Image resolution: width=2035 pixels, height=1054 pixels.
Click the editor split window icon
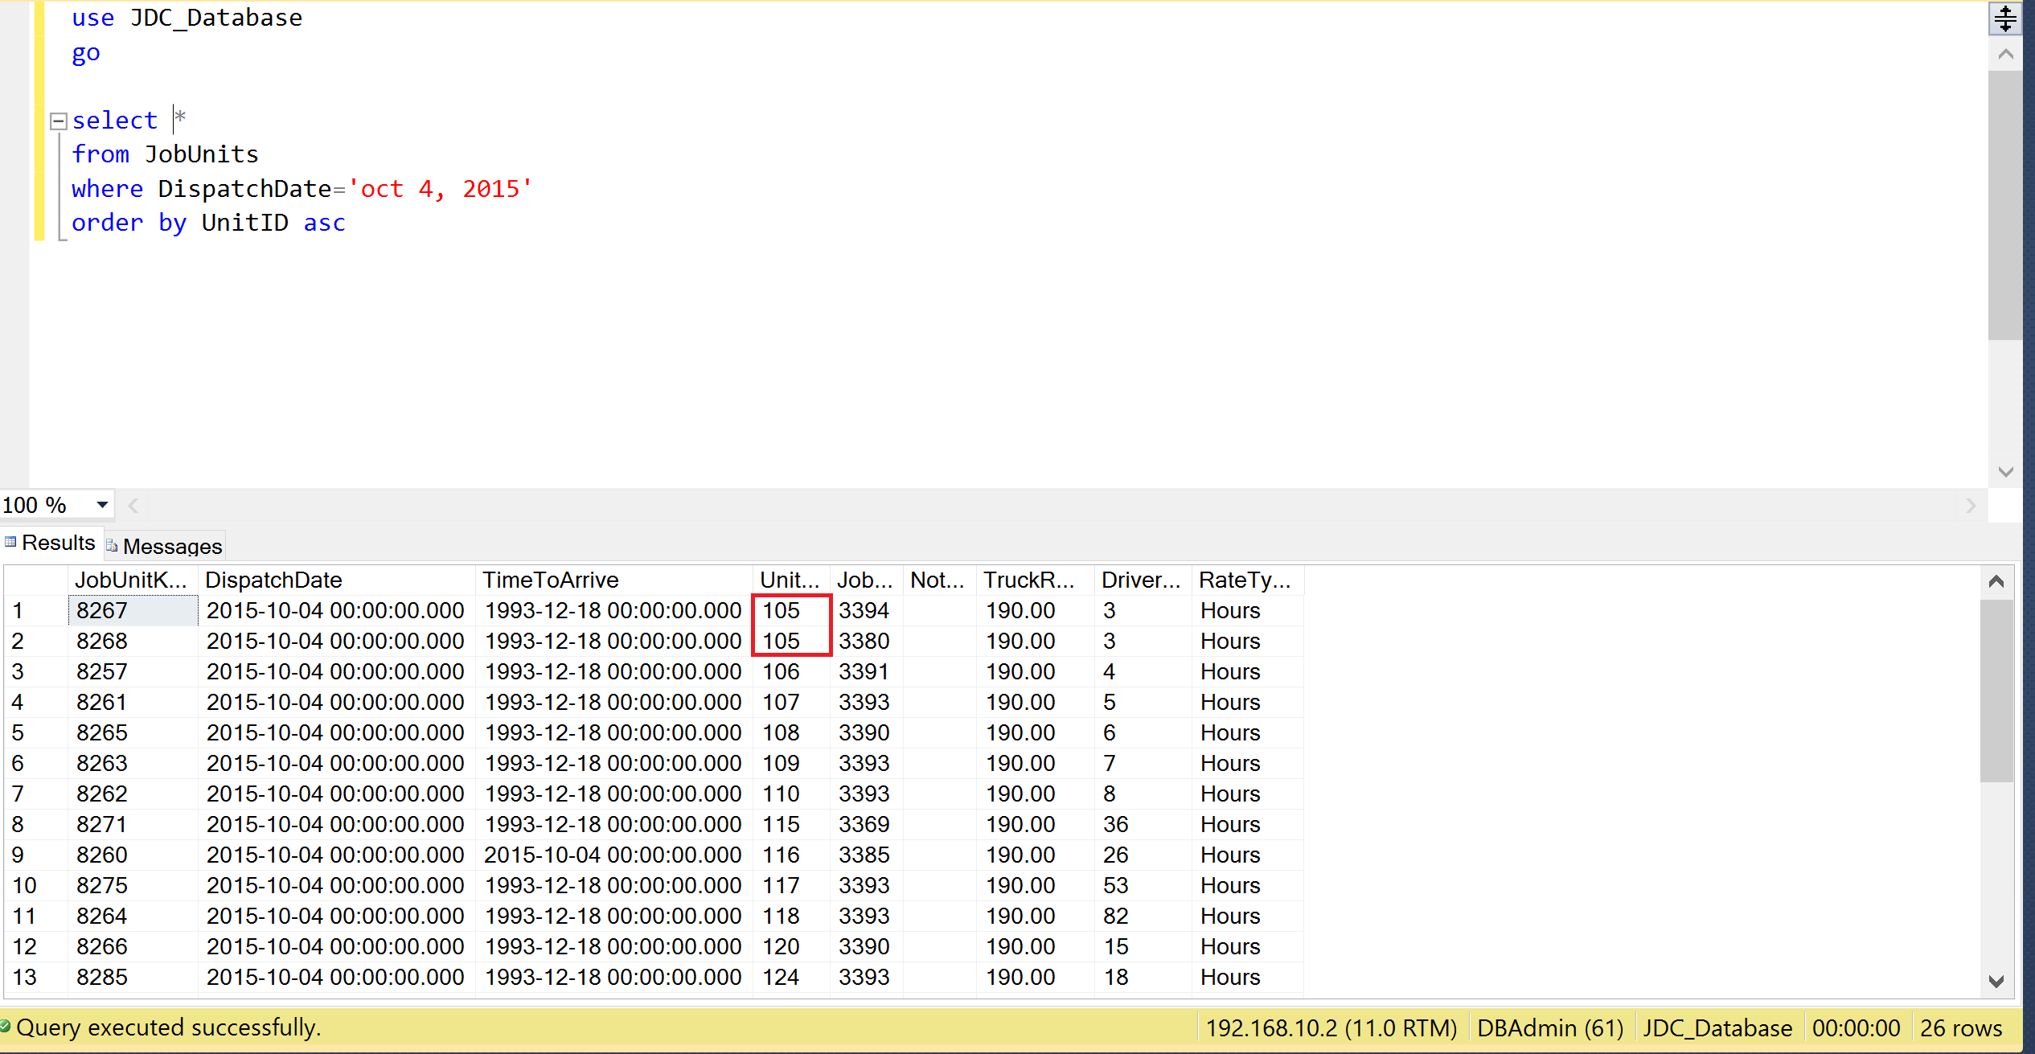point(2005,18)
